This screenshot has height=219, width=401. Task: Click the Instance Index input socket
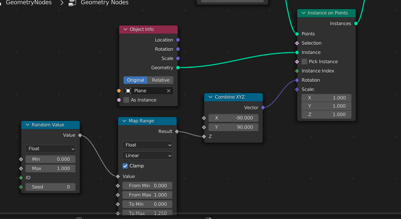[x=297, y=71]
